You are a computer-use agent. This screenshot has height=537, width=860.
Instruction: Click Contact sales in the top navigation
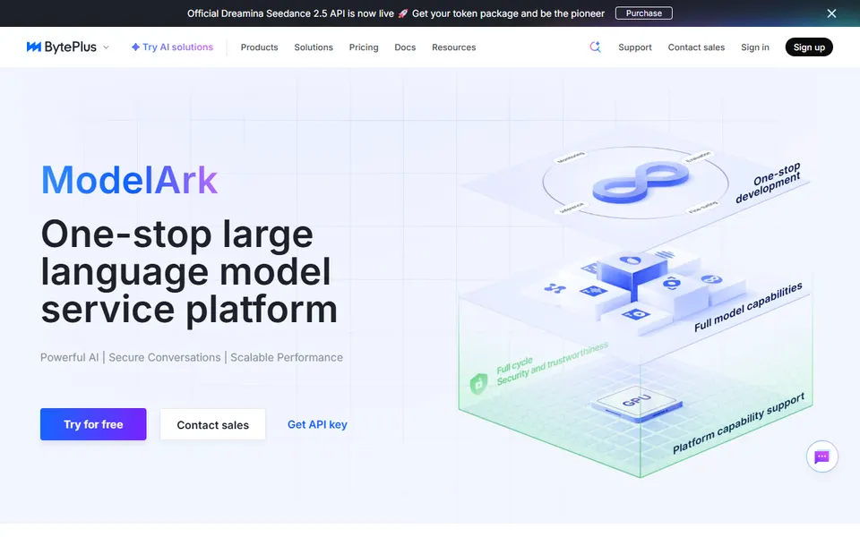[696, 47]
